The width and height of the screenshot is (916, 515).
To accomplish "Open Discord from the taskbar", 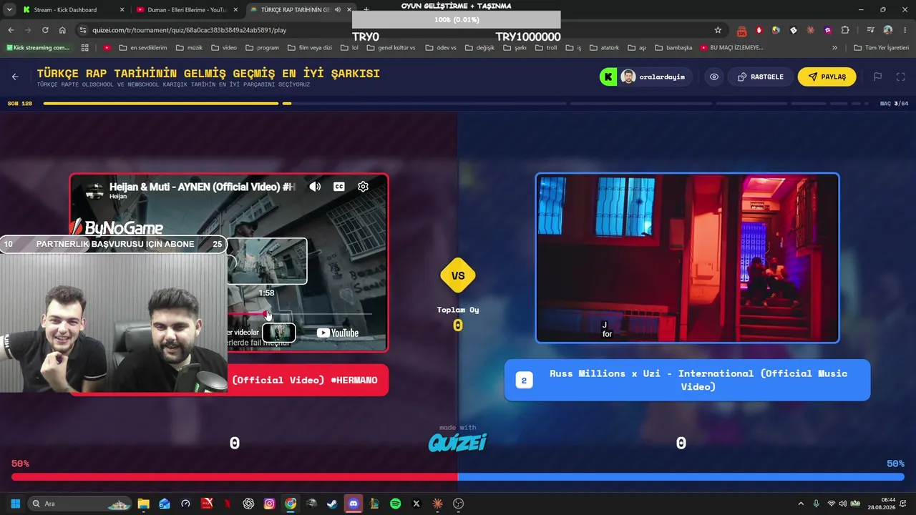I will (354, 504).
